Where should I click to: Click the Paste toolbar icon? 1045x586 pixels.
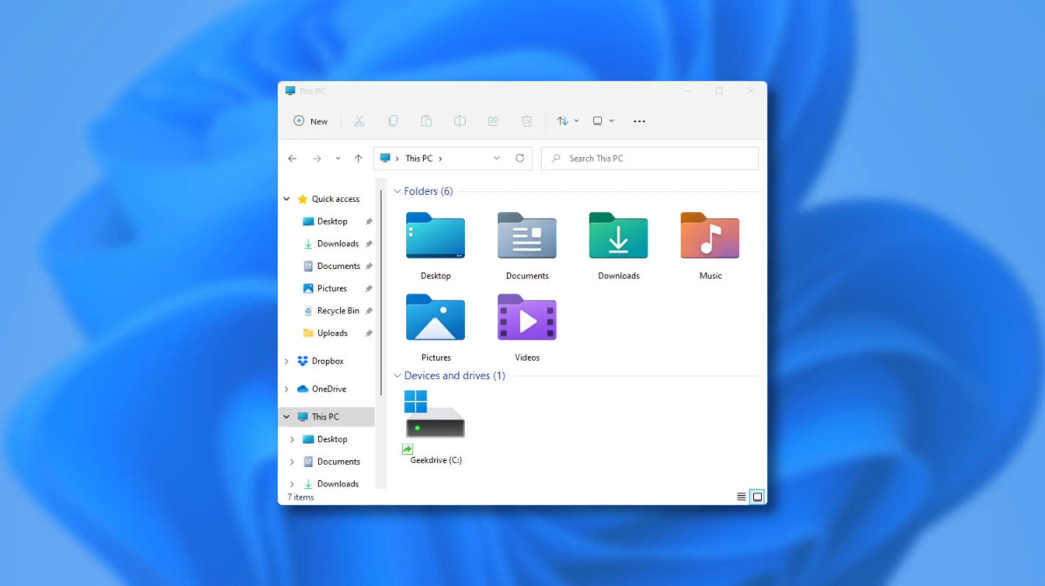click(x=426, y=121)
